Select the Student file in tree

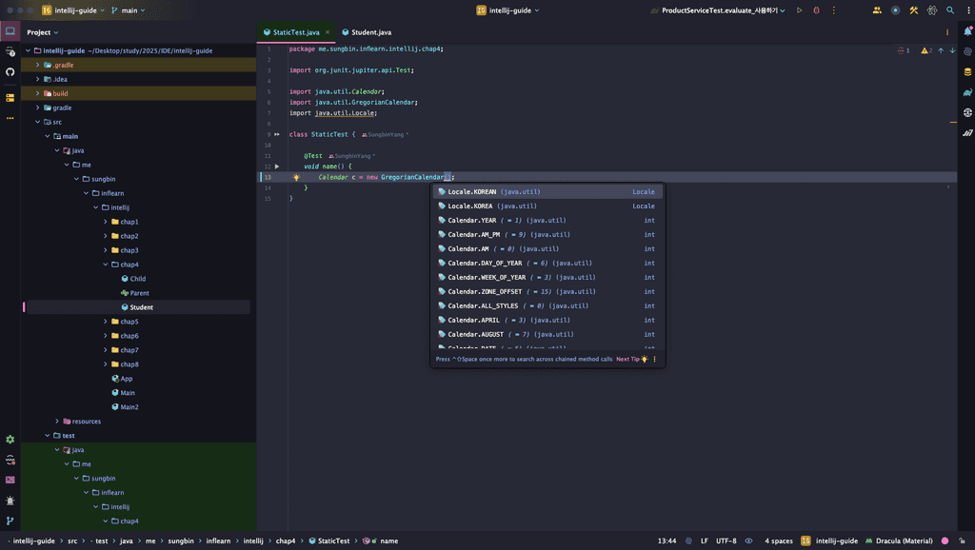(x=138, y=307)
